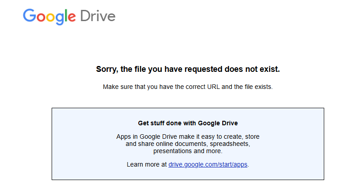
Task: Click the "presentations and more." line
Action: (x=188, y=151)
